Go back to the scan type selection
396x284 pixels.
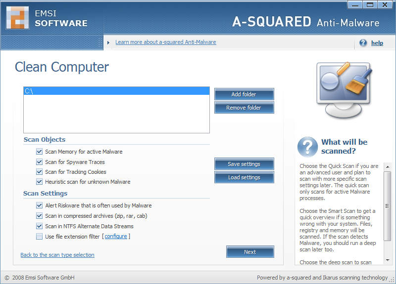click(57, 255)
